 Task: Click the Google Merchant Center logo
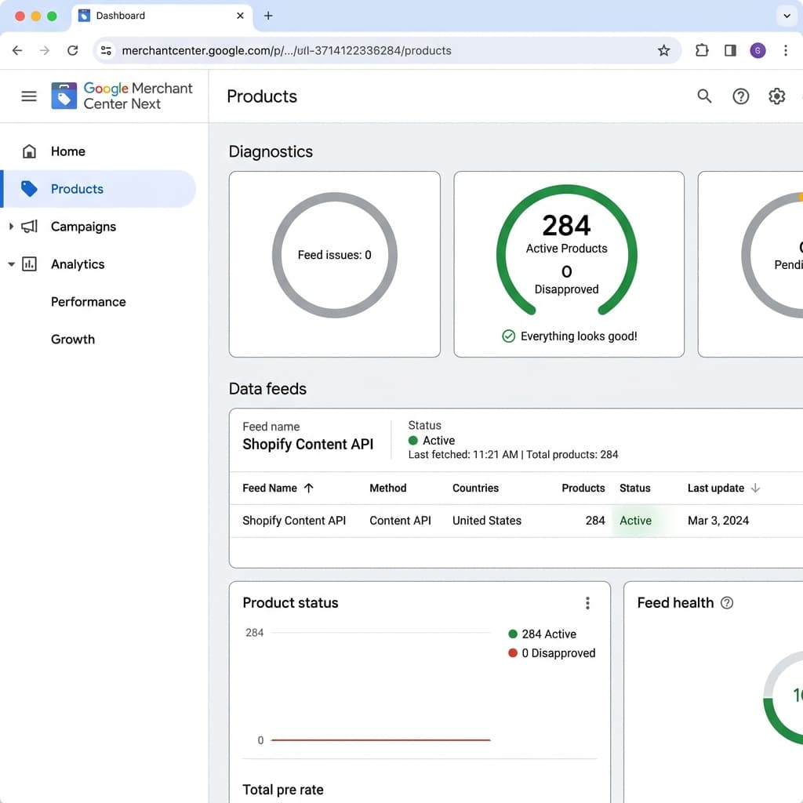pyautogui.click(x=122, y=96)
